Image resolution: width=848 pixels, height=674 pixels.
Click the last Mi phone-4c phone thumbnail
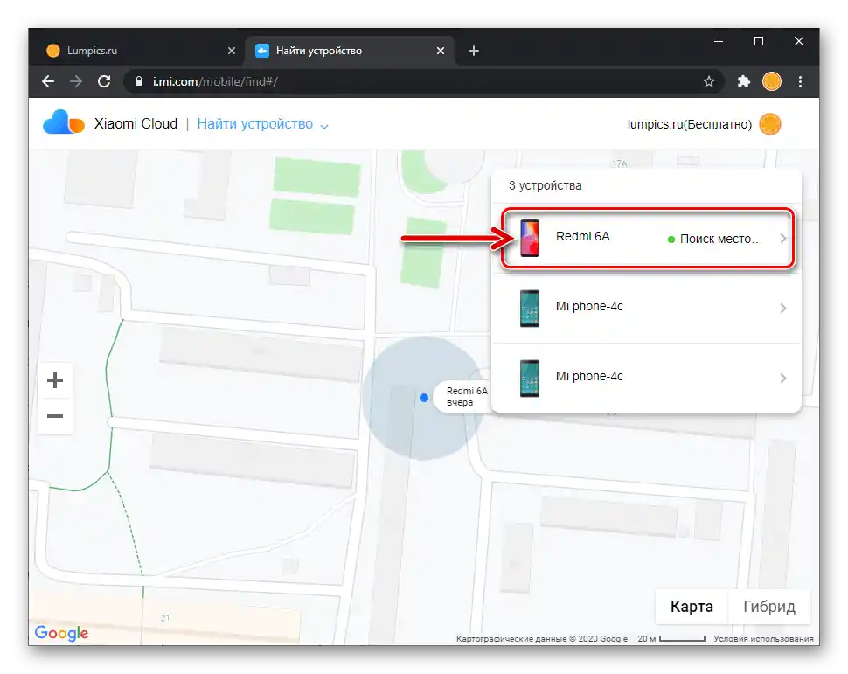(x=530, y=379)
